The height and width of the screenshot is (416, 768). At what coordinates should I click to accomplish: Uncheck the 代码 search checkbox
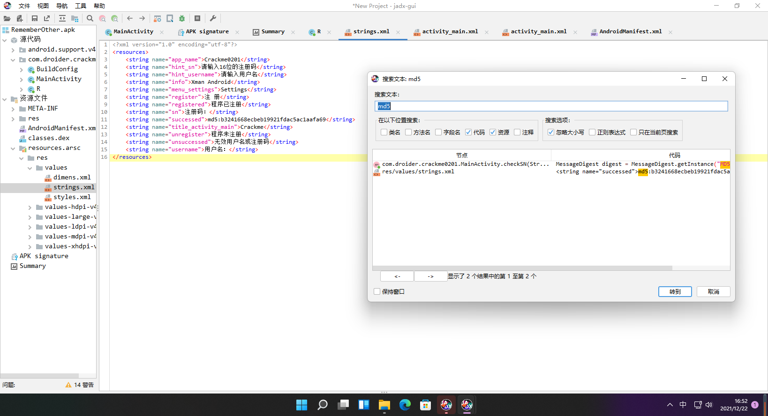pyautogui.click(x=468, y=132)
